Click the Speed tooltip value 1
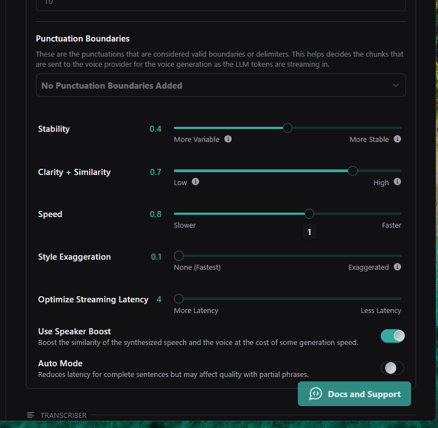The width and height of the screenshot is (438, 428). point(309,232)
